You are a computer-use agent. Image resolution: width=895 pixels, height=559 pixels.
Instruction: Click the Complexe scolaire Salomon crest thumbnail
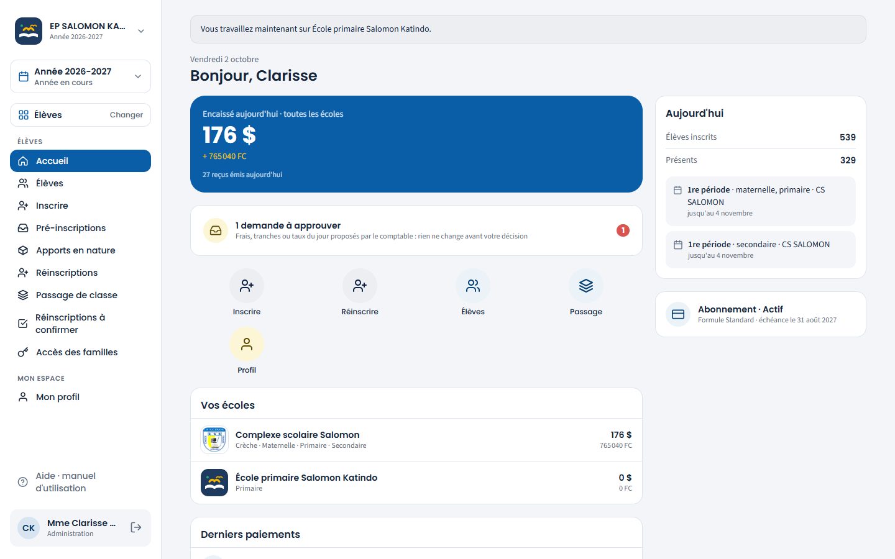[214, 440]
